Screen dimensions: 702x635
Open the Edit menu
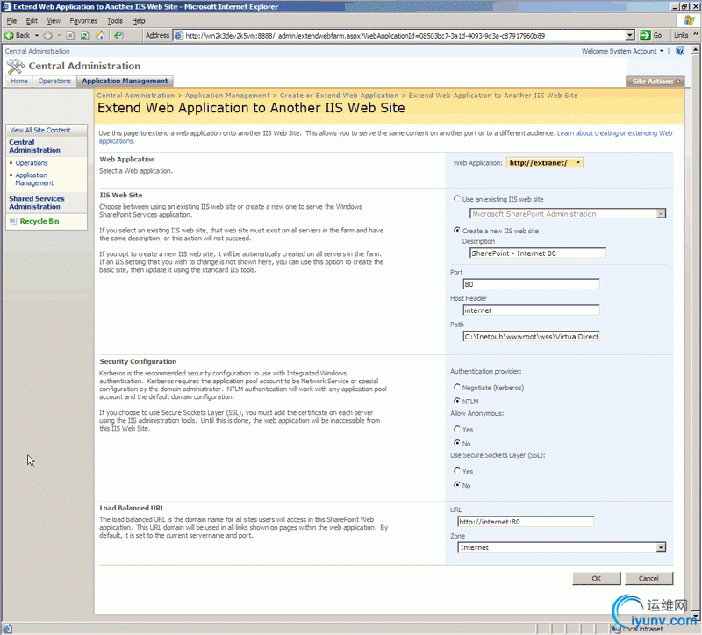[32, 20]
